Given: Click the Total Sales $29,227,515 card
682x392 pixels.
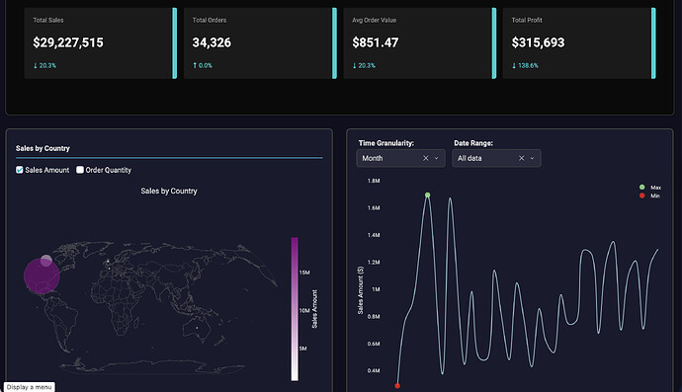Looking at the screenshot, I should coord(101,43).
